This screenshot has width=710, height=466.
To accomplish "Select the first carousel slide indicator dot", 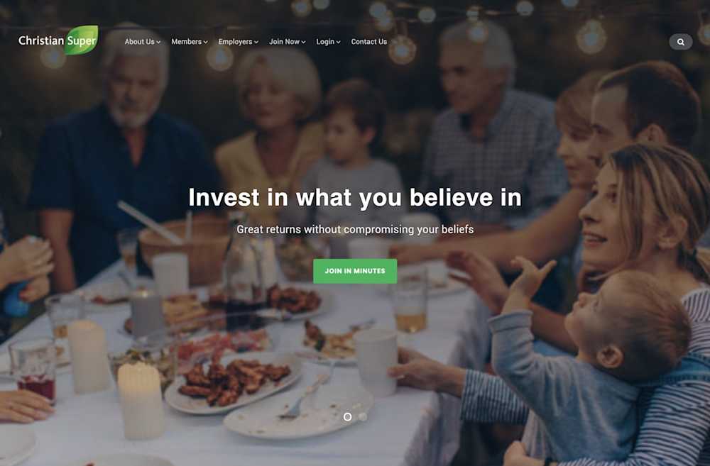I will tap(347, 416).
